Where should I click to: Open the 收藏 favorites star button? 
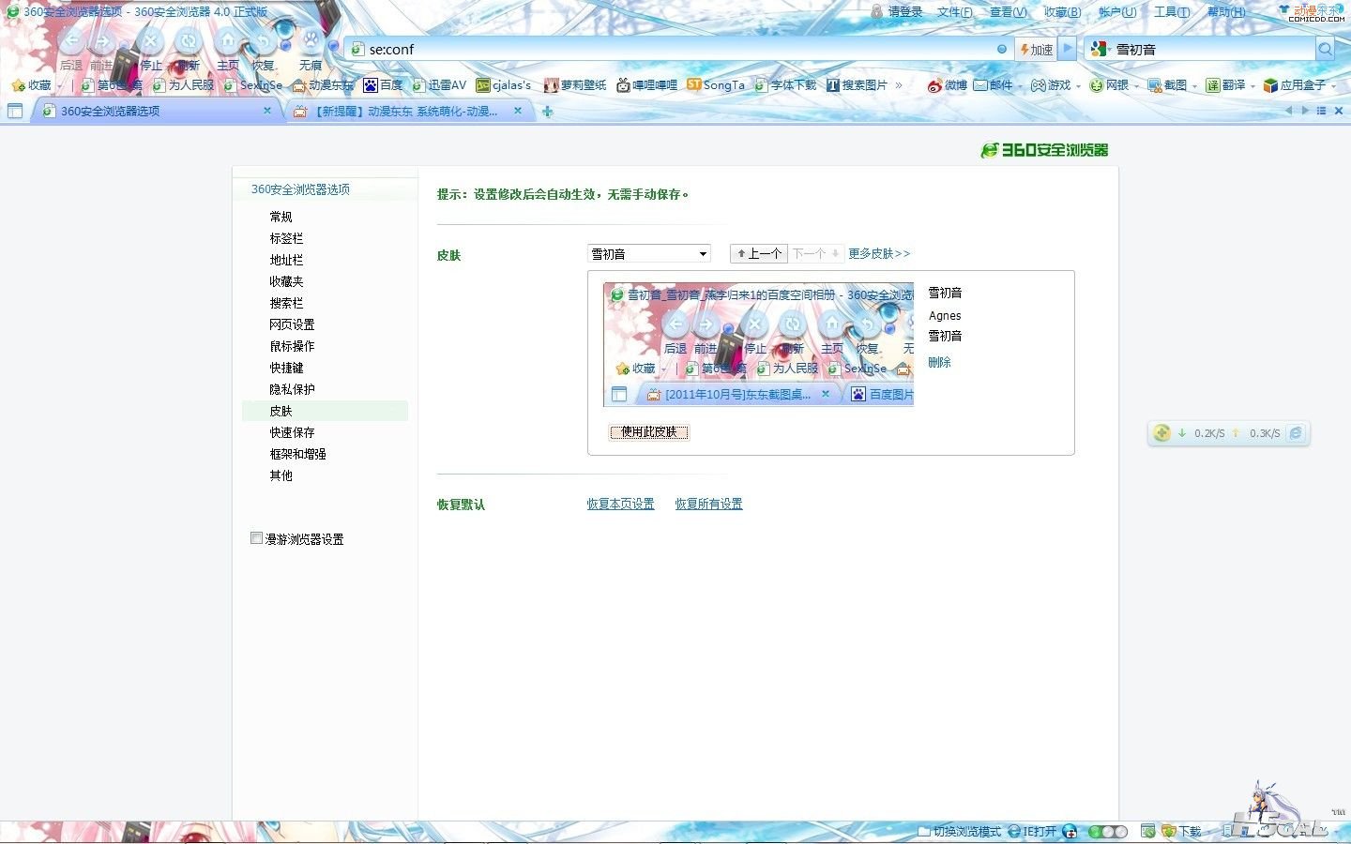33,85
